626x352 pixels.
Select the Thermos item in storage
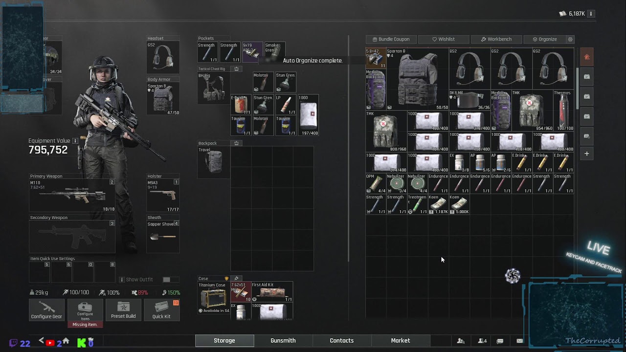click(x=563, y=110)
